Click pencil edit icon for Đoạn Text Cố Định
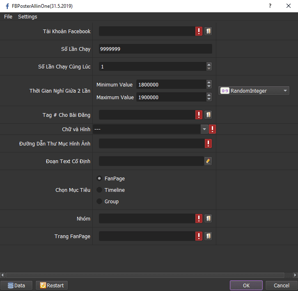This screenshot has width=298, height=291. 208,161
